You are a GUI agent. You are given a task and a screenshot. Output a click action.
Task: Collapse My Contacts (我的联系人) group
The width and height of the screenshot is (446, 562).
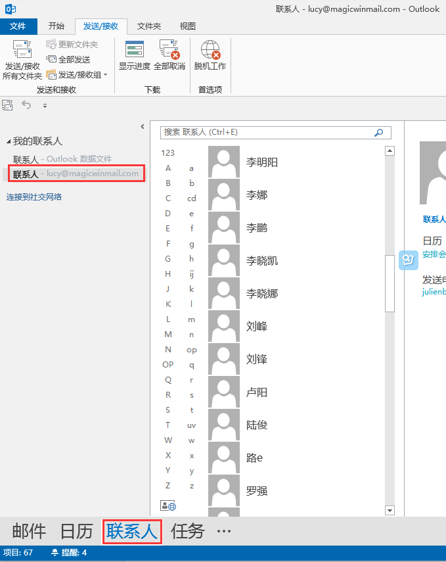9,141
